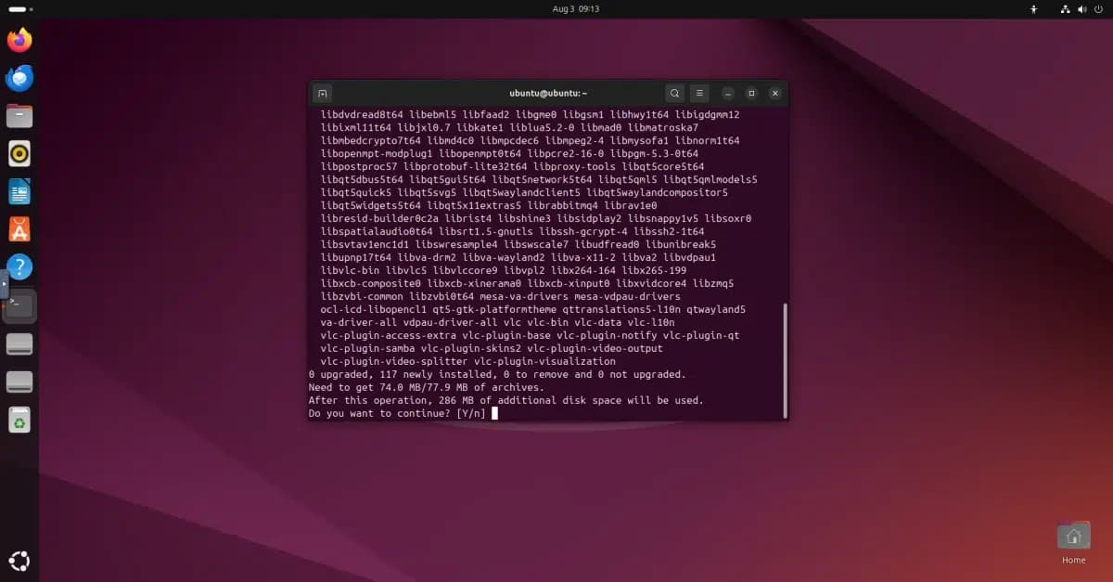The image size is (1113, 582).
Task: Open the accessibility menu in top bar
Action: coord(1034,9)
